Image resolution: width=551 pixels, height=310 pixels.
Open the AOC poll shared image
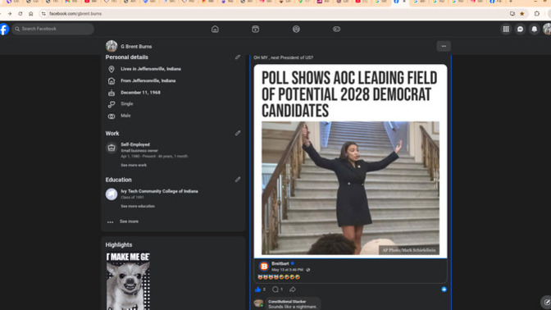[x=350, y=161]
